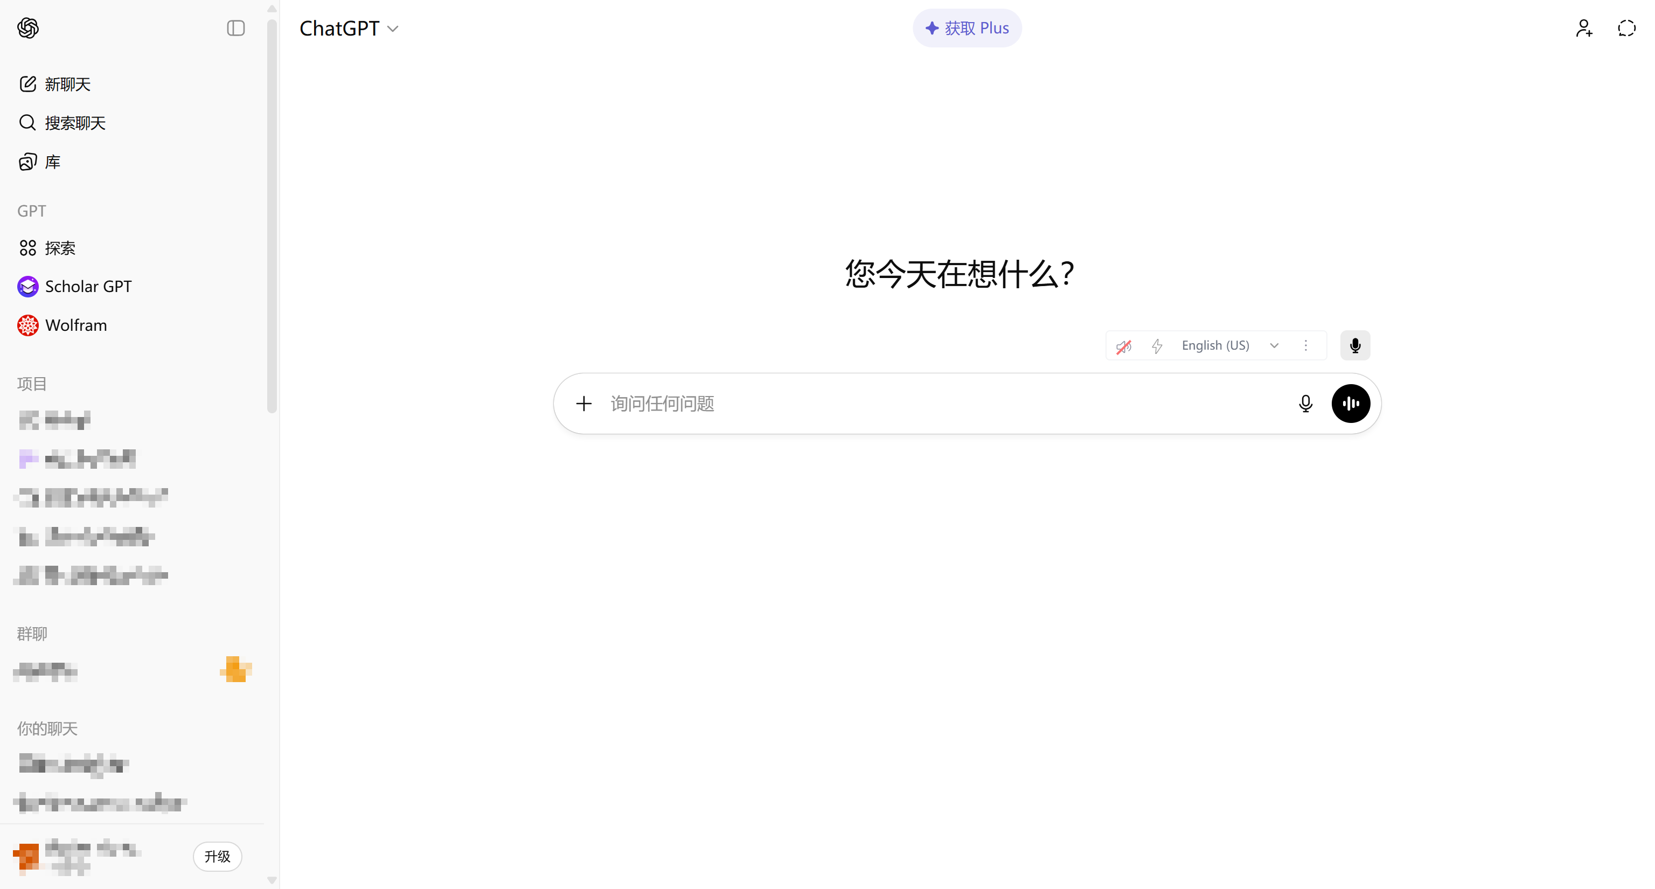Toggle the lightning fast-mode icon
Viewport: 1655px width, 889px height.
[1157, 345]
